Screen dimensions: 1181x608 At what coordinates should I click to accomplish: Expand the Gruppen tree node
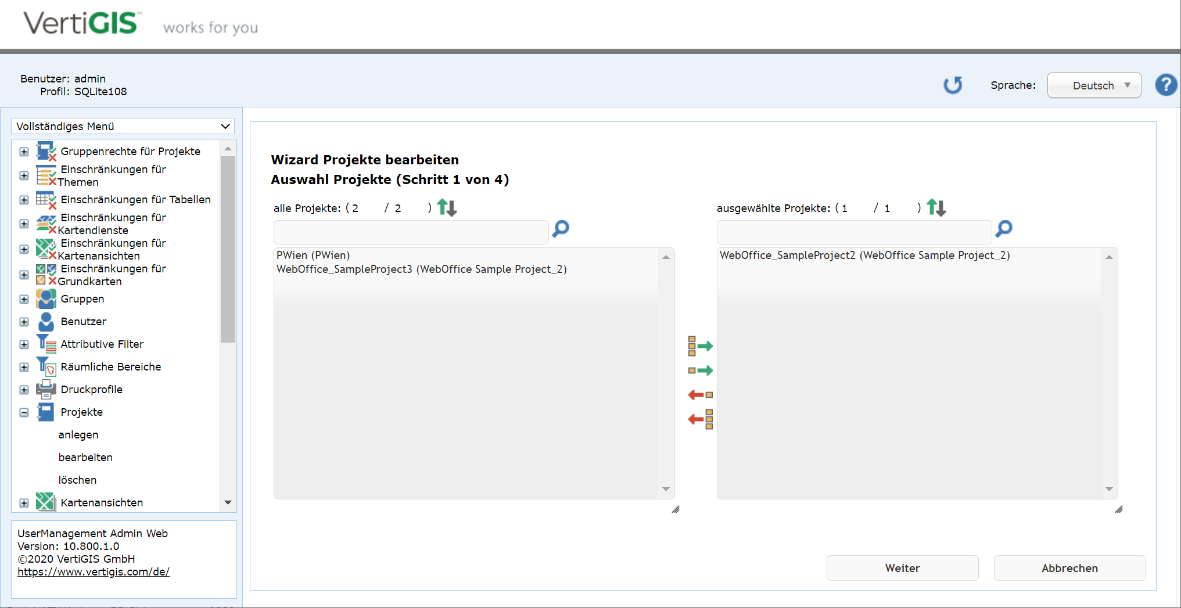[24, 299]
